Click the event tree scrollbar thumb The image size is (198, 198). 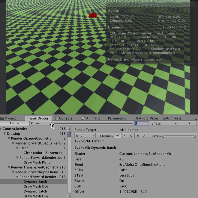pos(69,134)
